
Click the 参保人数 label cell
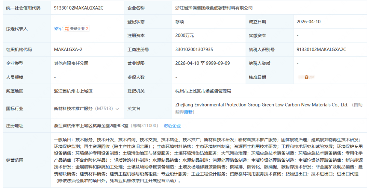148,77
